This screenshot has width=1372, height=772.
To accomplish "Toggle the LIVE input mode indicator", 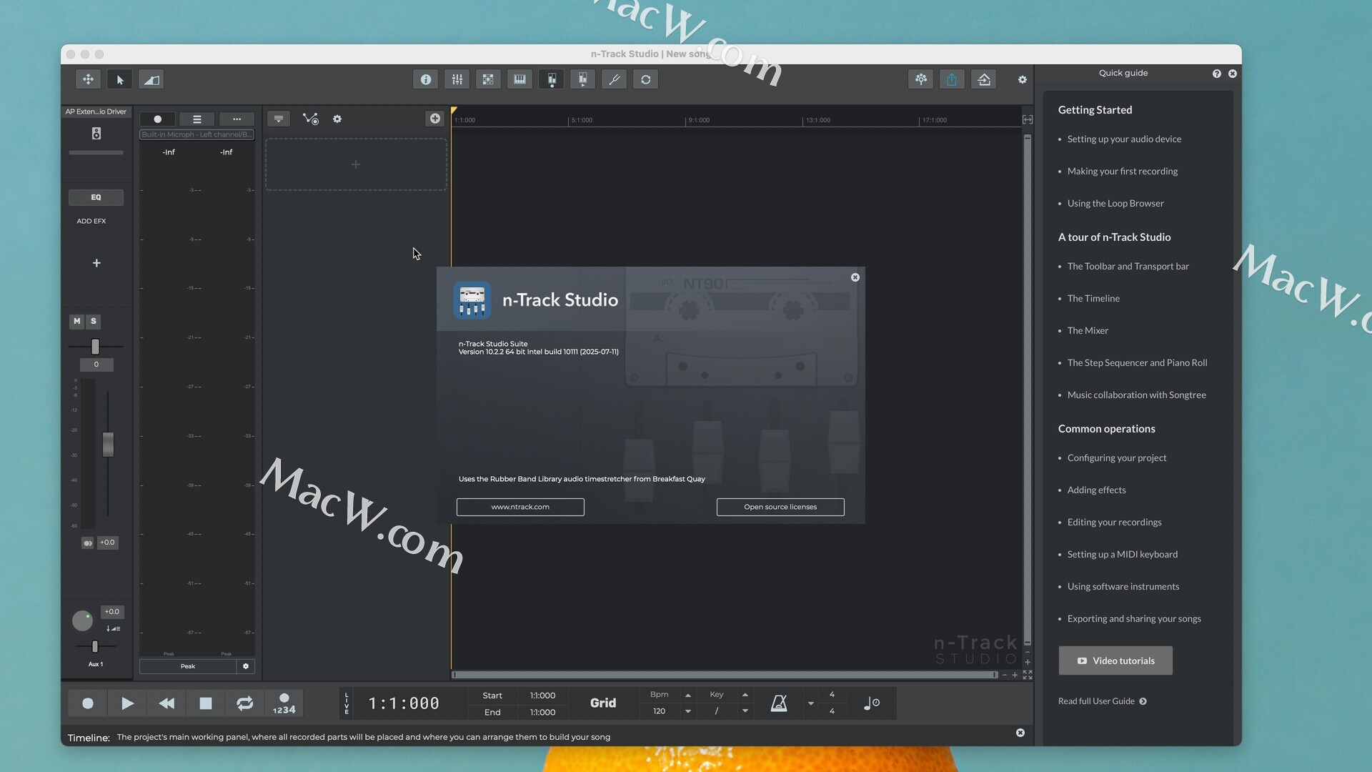I will point(347,703).
